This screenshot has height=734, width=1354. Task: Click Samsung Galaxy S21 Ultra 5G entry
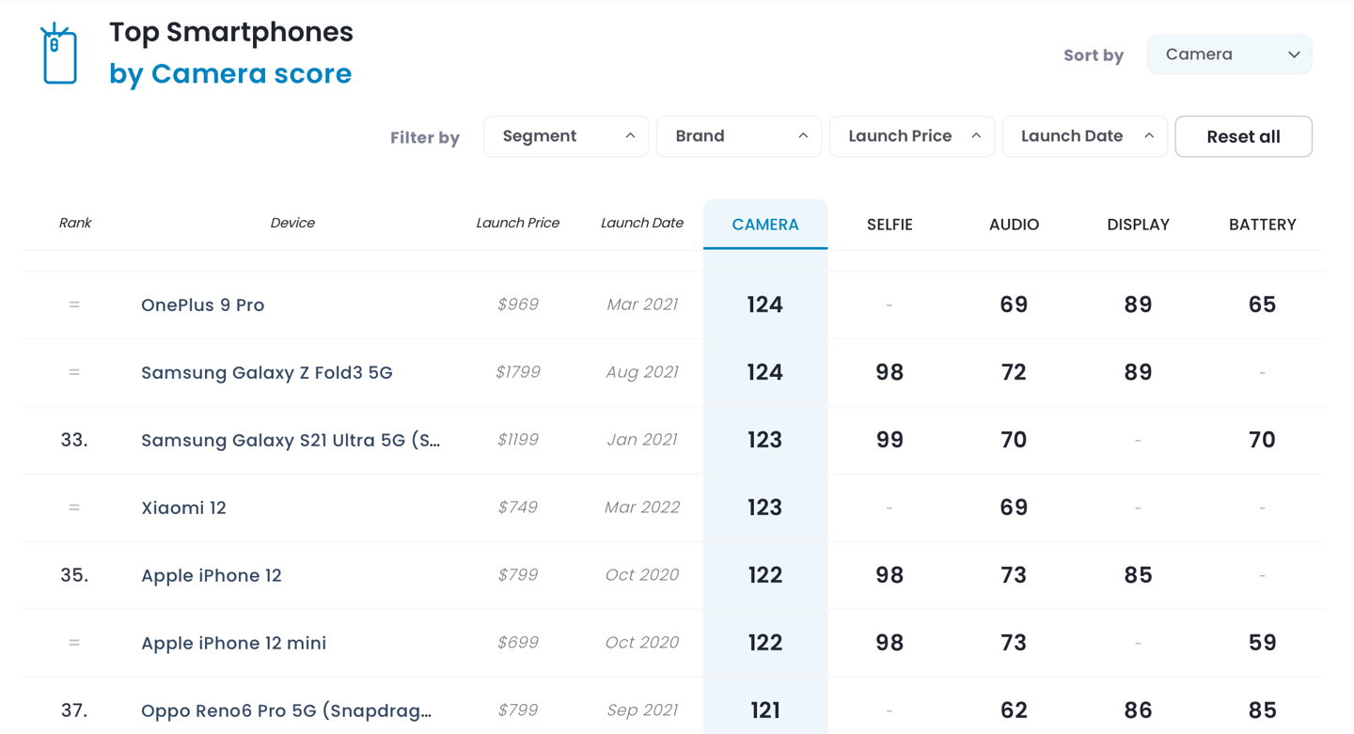290,441
